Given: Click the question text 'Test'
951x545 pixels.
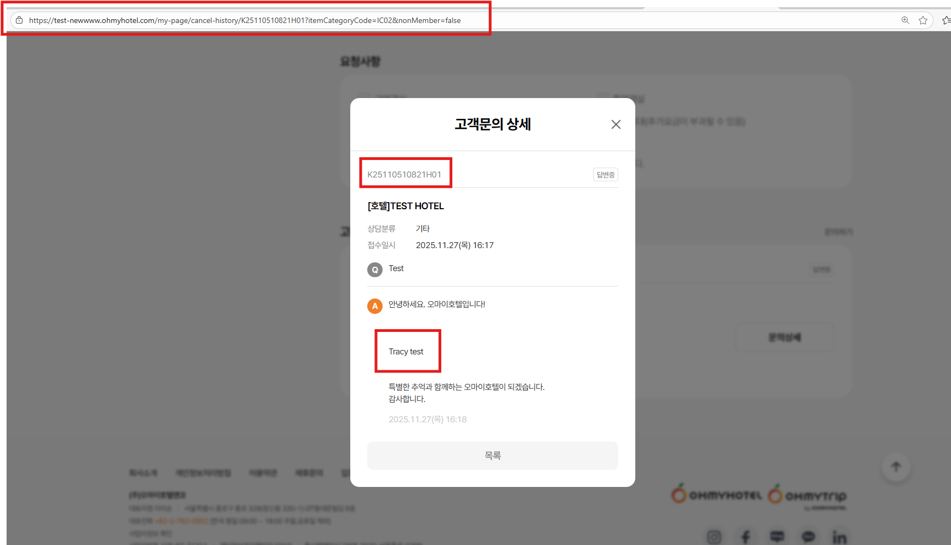Looking at the screenshot, I should [x=396, y=268].
